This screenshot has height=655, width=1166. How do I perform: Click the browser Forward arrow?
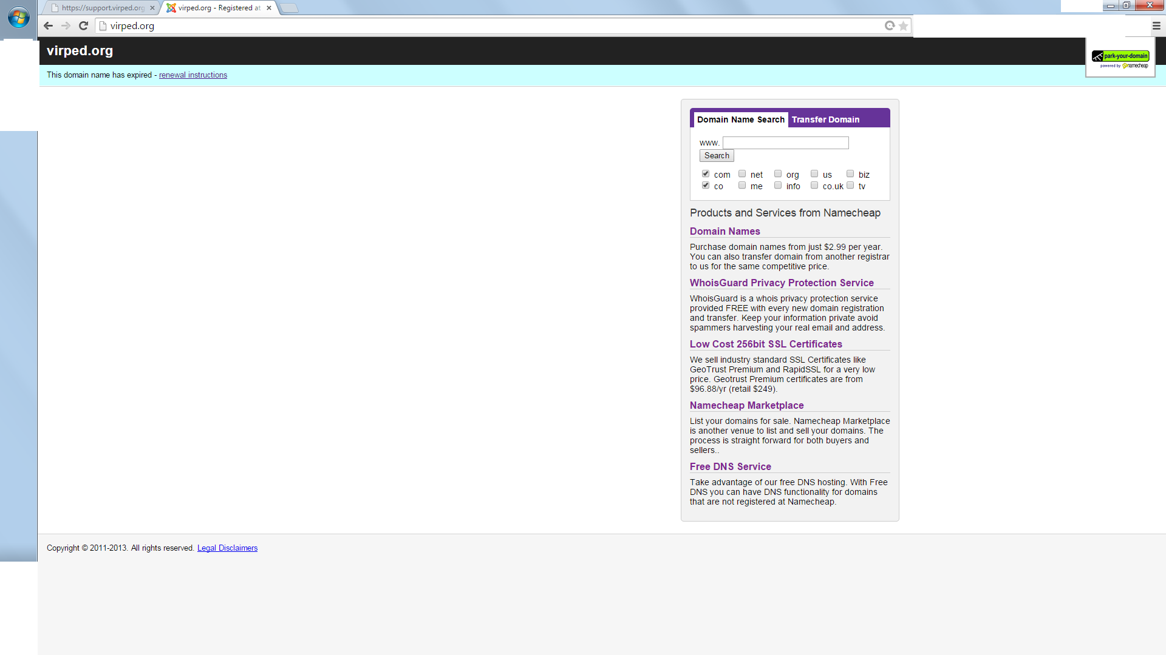click(x=66, y=25)
